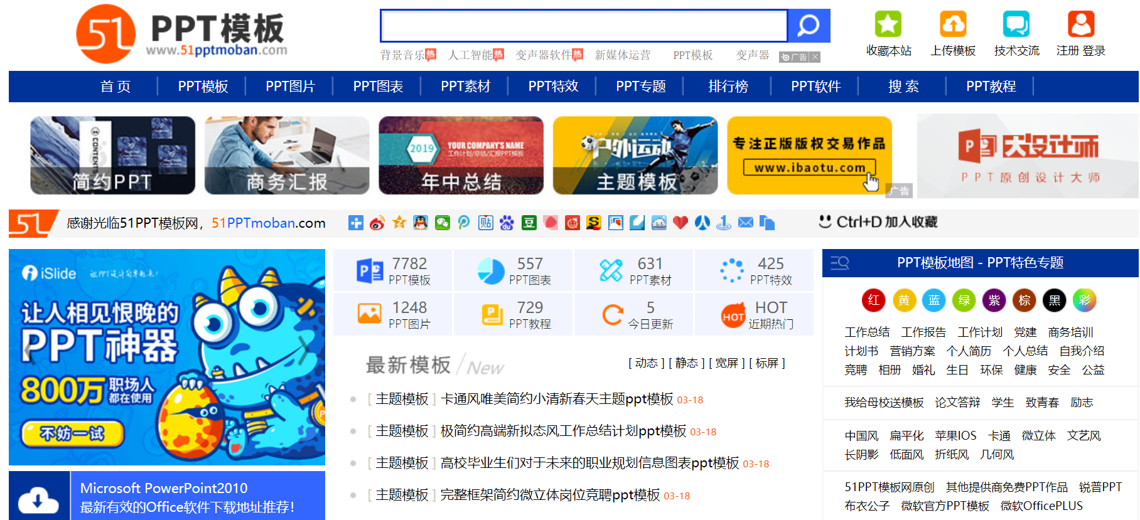Open the 商务汇报 banner thumbnail
This screenshot has height=520, width=1140.
(287, 155)
